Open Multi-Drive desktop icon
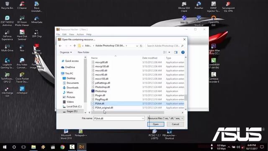 click(7, 48)
